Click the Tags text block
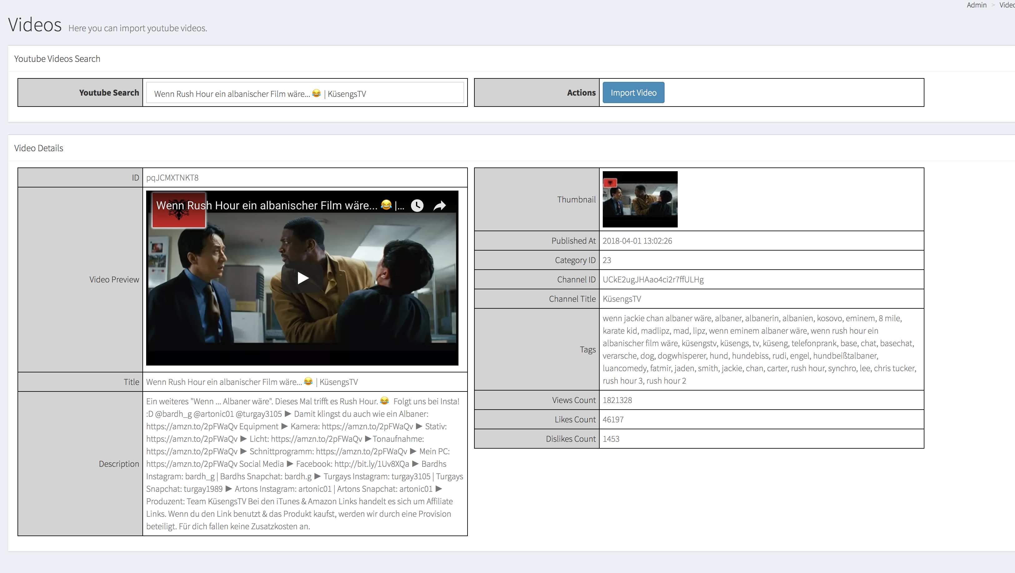This screenshot has height=573, width=1015. coord(760,349)
